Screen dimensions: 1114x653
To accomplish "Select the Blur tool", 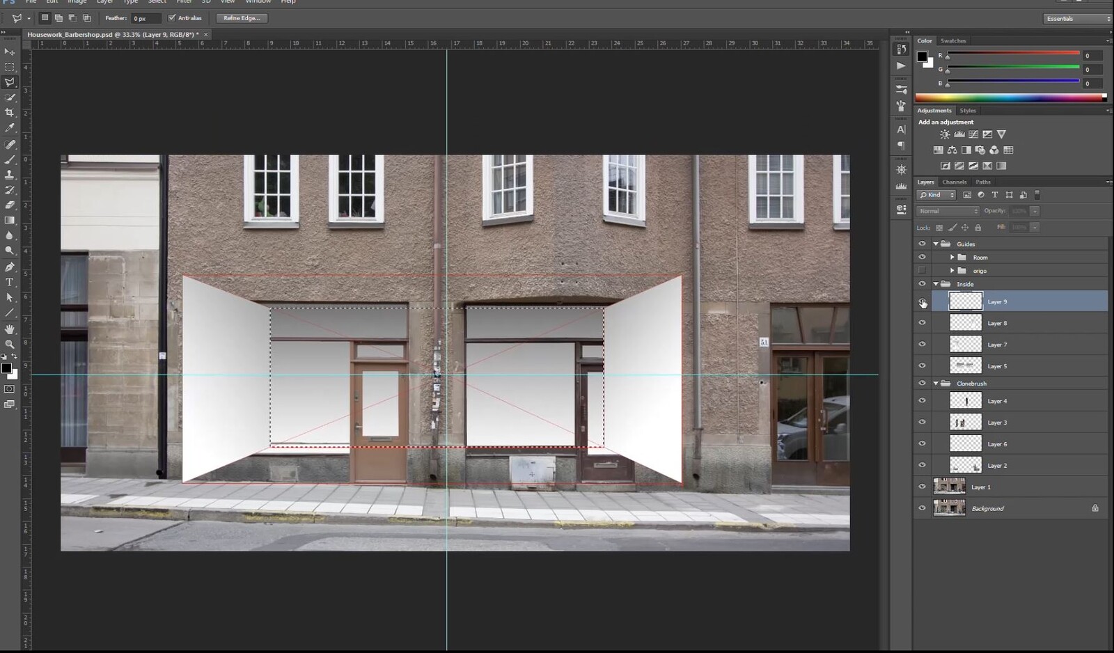I will click(x=10, y=235).
